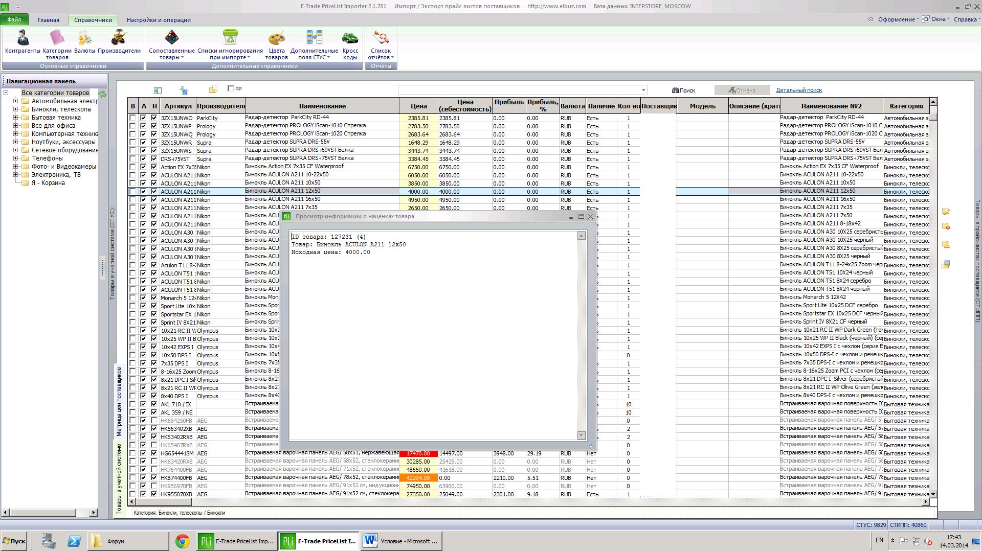The width and height of the screenshot is (982, 552).
Task: Open the Справка help menu
Action: point(967,19)
